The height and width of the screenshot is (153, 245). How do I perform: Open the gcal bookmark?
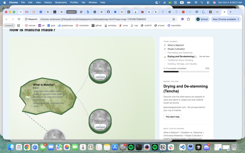[51, 25]
